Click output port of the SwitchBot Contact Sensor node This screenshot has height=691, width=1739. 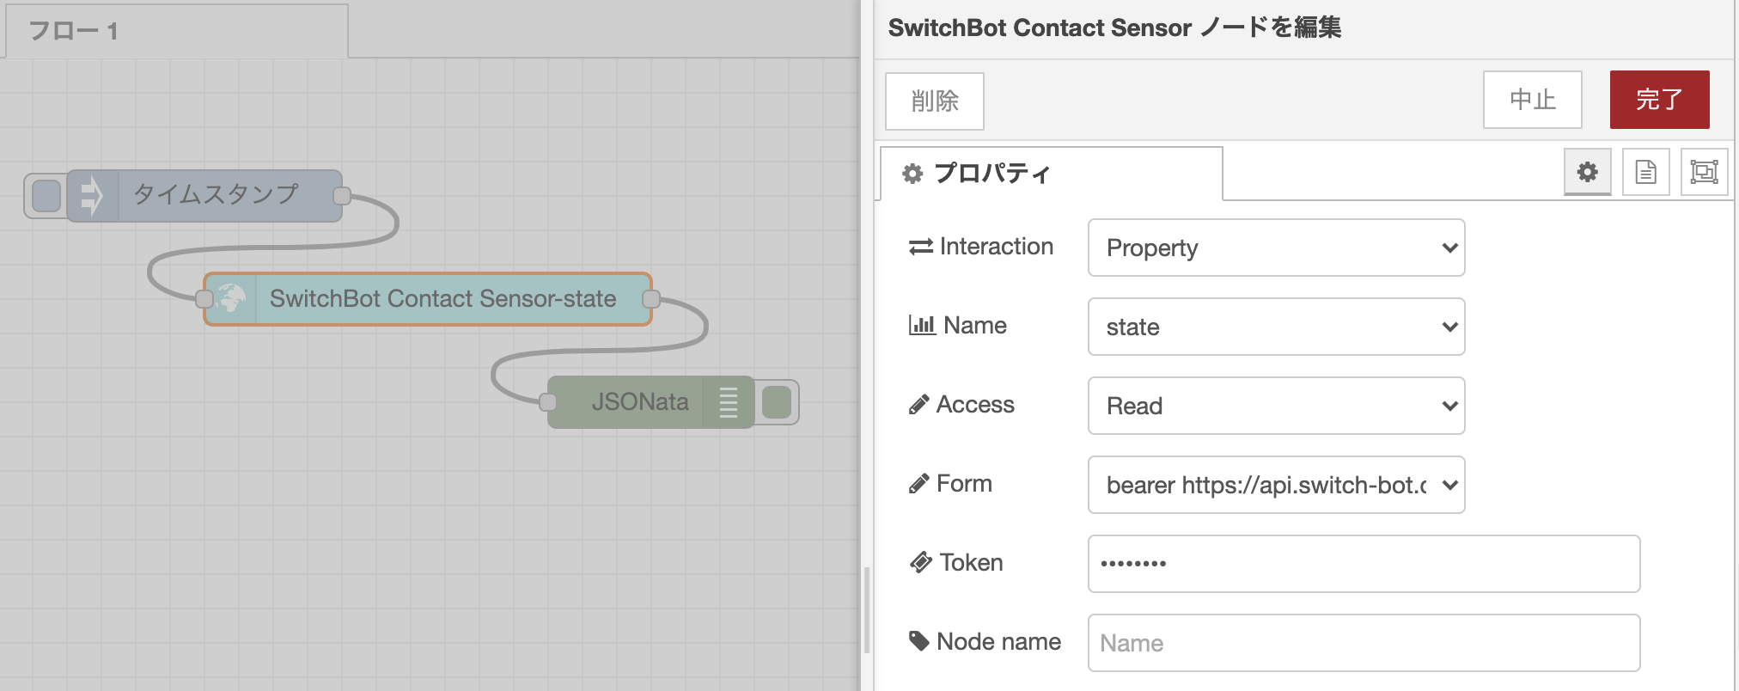651,299
